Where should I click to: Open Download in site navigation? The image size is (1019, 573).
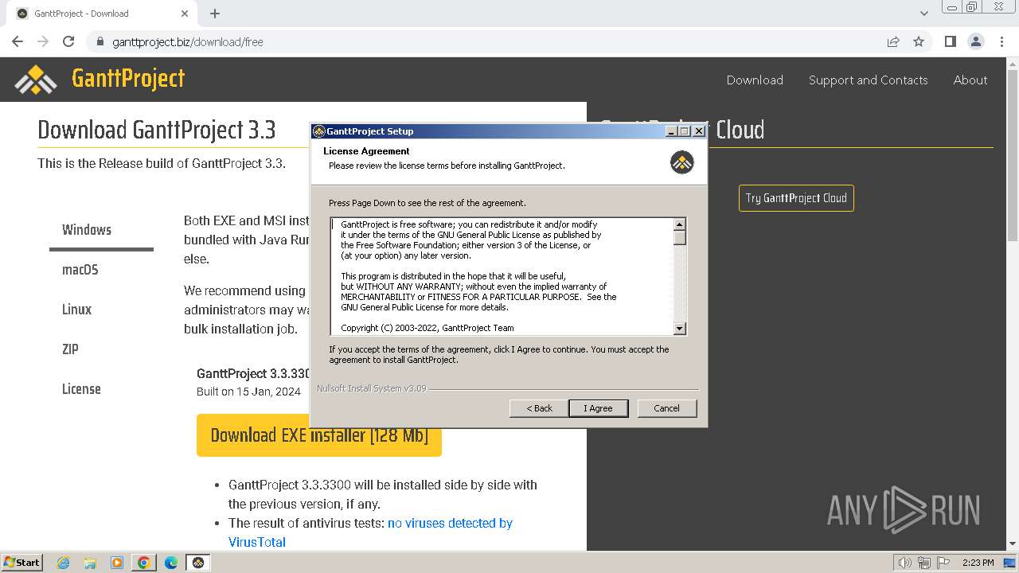755,80
